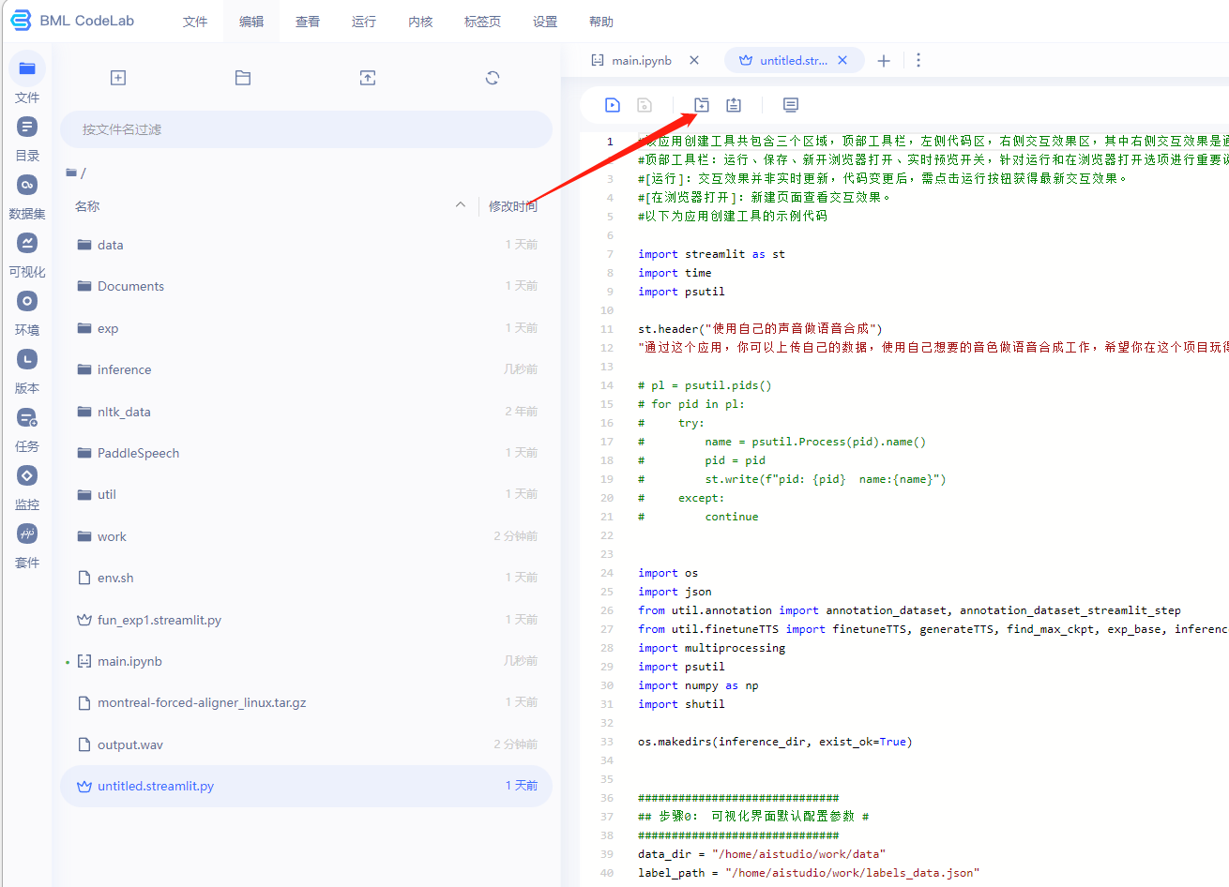Click code line 7 import streamlit
1229x887 pixels.
(711, 254)
